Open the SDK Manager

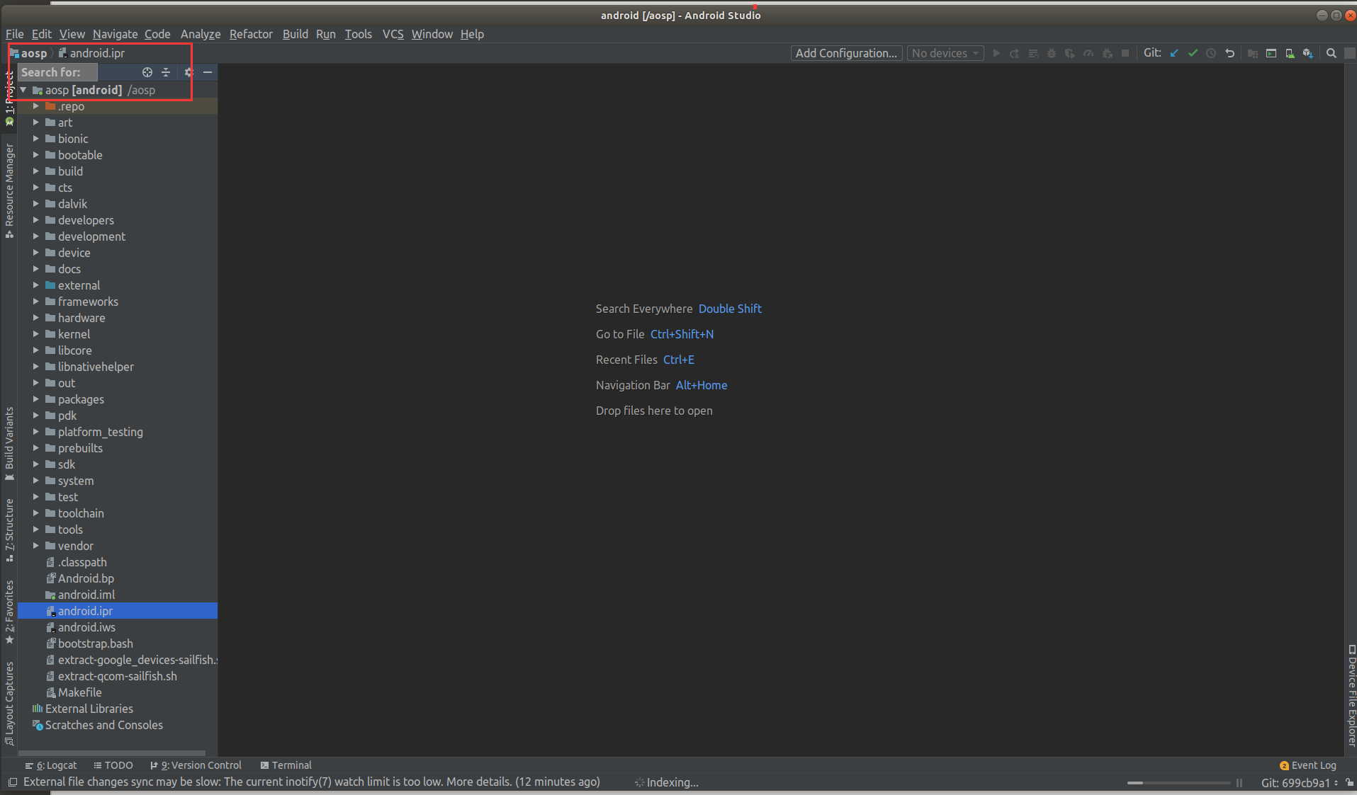[x=1290, y=53]
